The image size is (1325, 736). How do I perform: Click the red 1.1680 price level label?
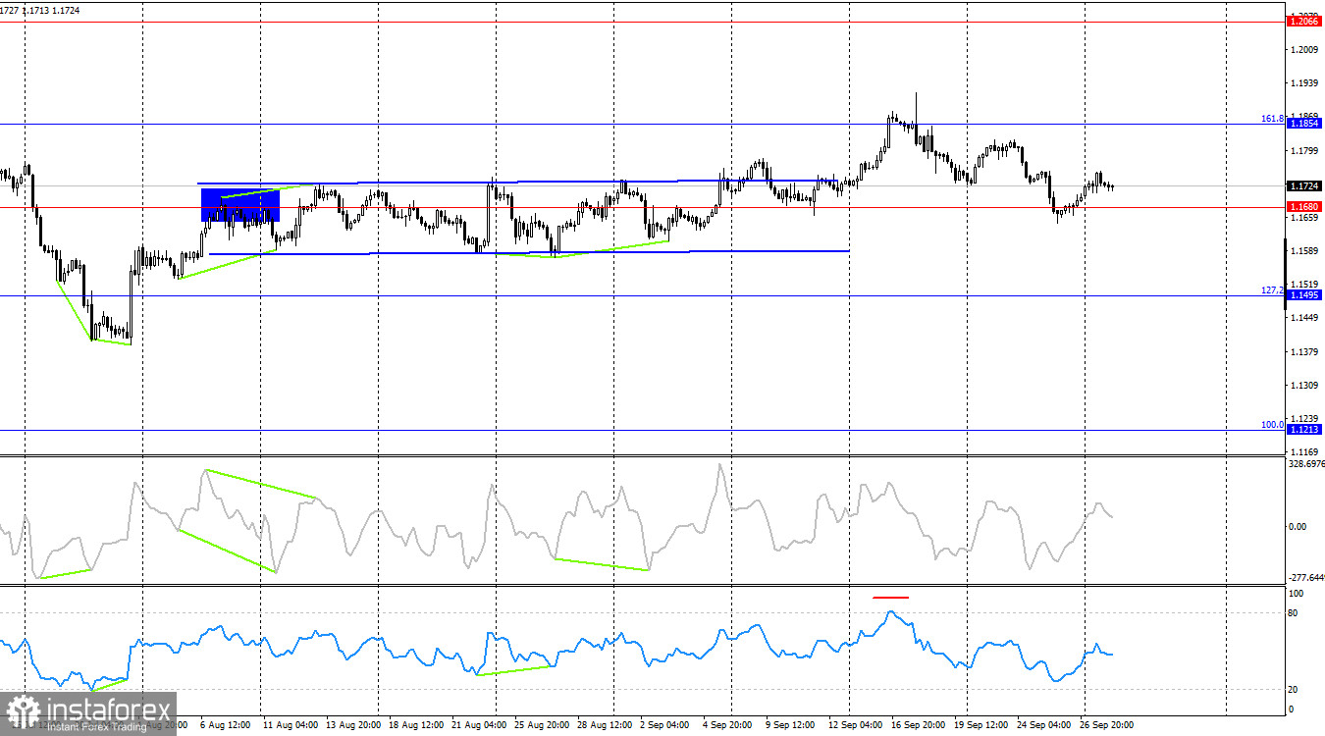pos(1304,207)
